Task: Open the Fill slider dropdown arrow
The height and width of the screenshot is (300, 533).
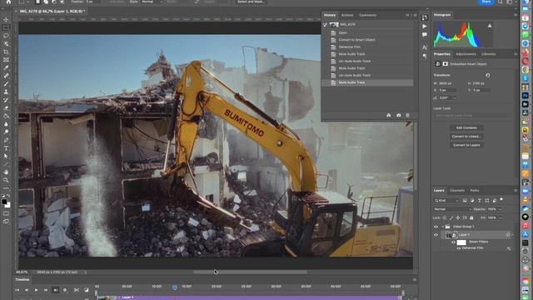Action: [500, 217]
